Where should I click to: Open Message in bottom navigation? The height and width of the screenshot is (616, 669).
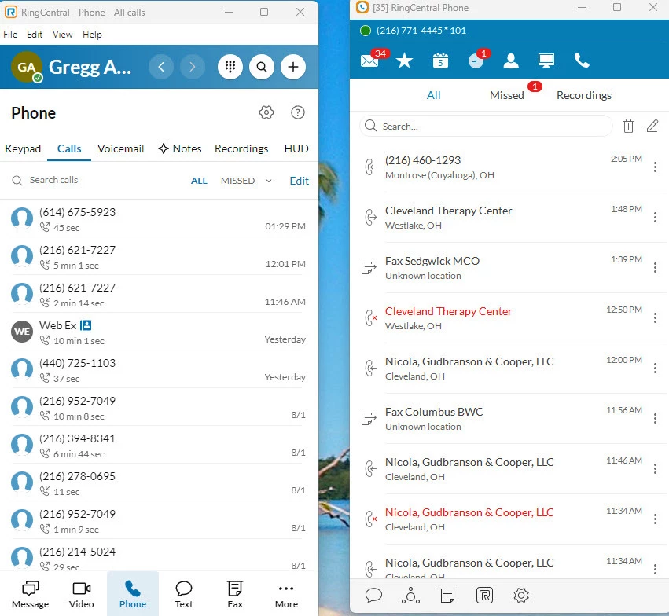point(31,594)
